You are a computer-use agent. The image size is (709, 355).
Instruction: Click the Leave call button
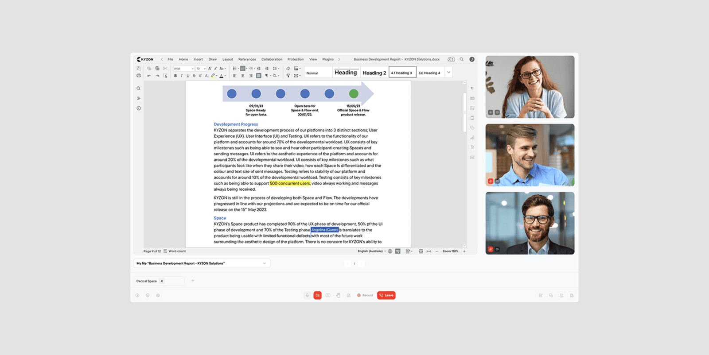(x=386, y=295)
